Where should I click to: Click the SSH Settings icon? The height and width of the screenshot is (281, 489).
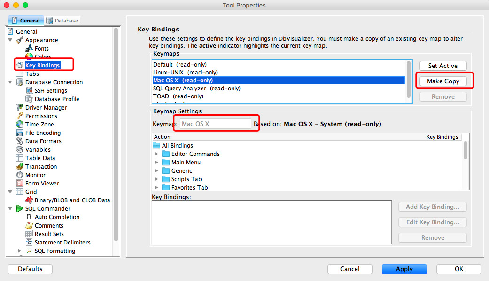[29, 90]
